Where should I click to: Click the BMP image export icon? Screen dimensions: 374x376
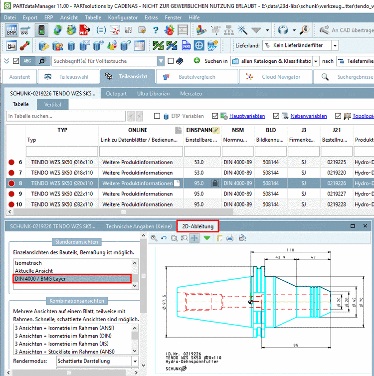[11, 30]
